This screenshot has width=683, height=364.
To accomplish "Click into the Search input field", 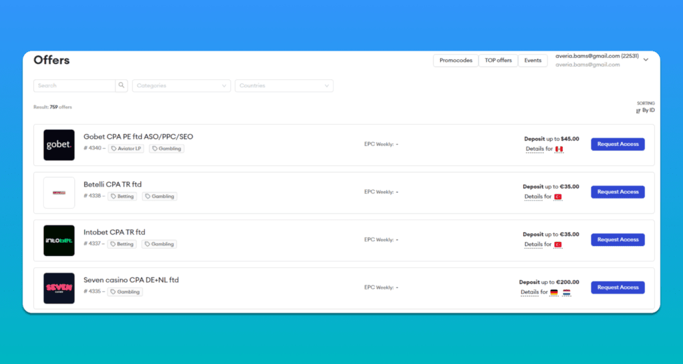I will [x=75, y=85].
